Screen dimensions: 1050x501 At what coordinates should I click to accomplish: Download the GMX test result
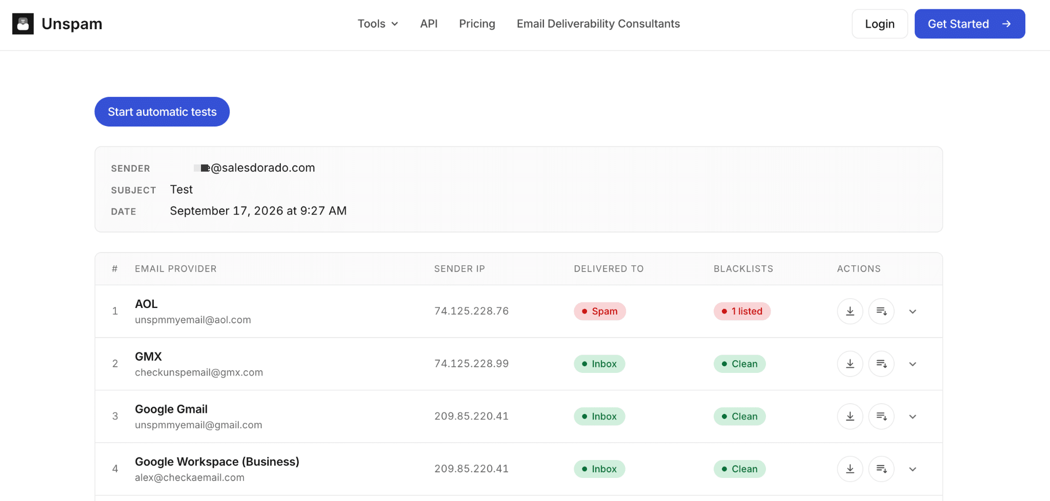(x=850, y=364)
